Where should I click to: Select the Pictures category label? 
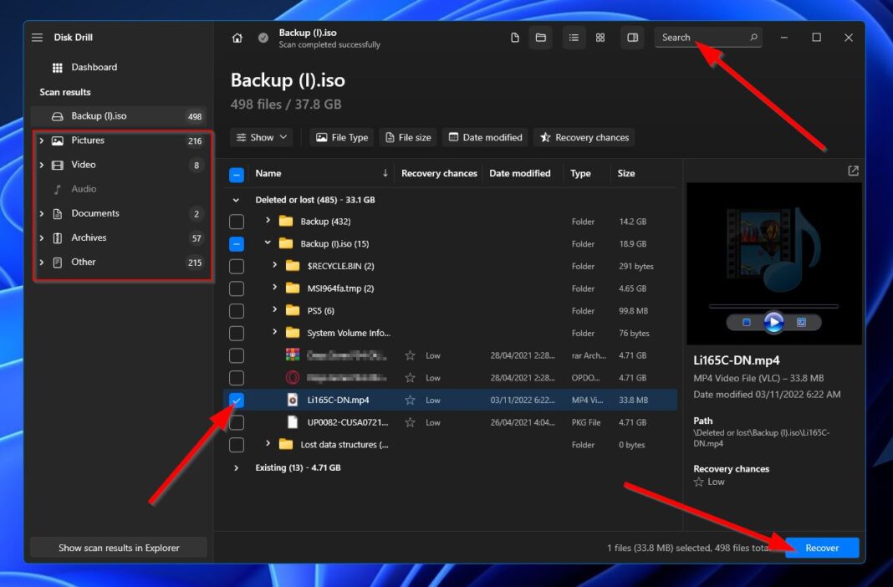[88, 140]
